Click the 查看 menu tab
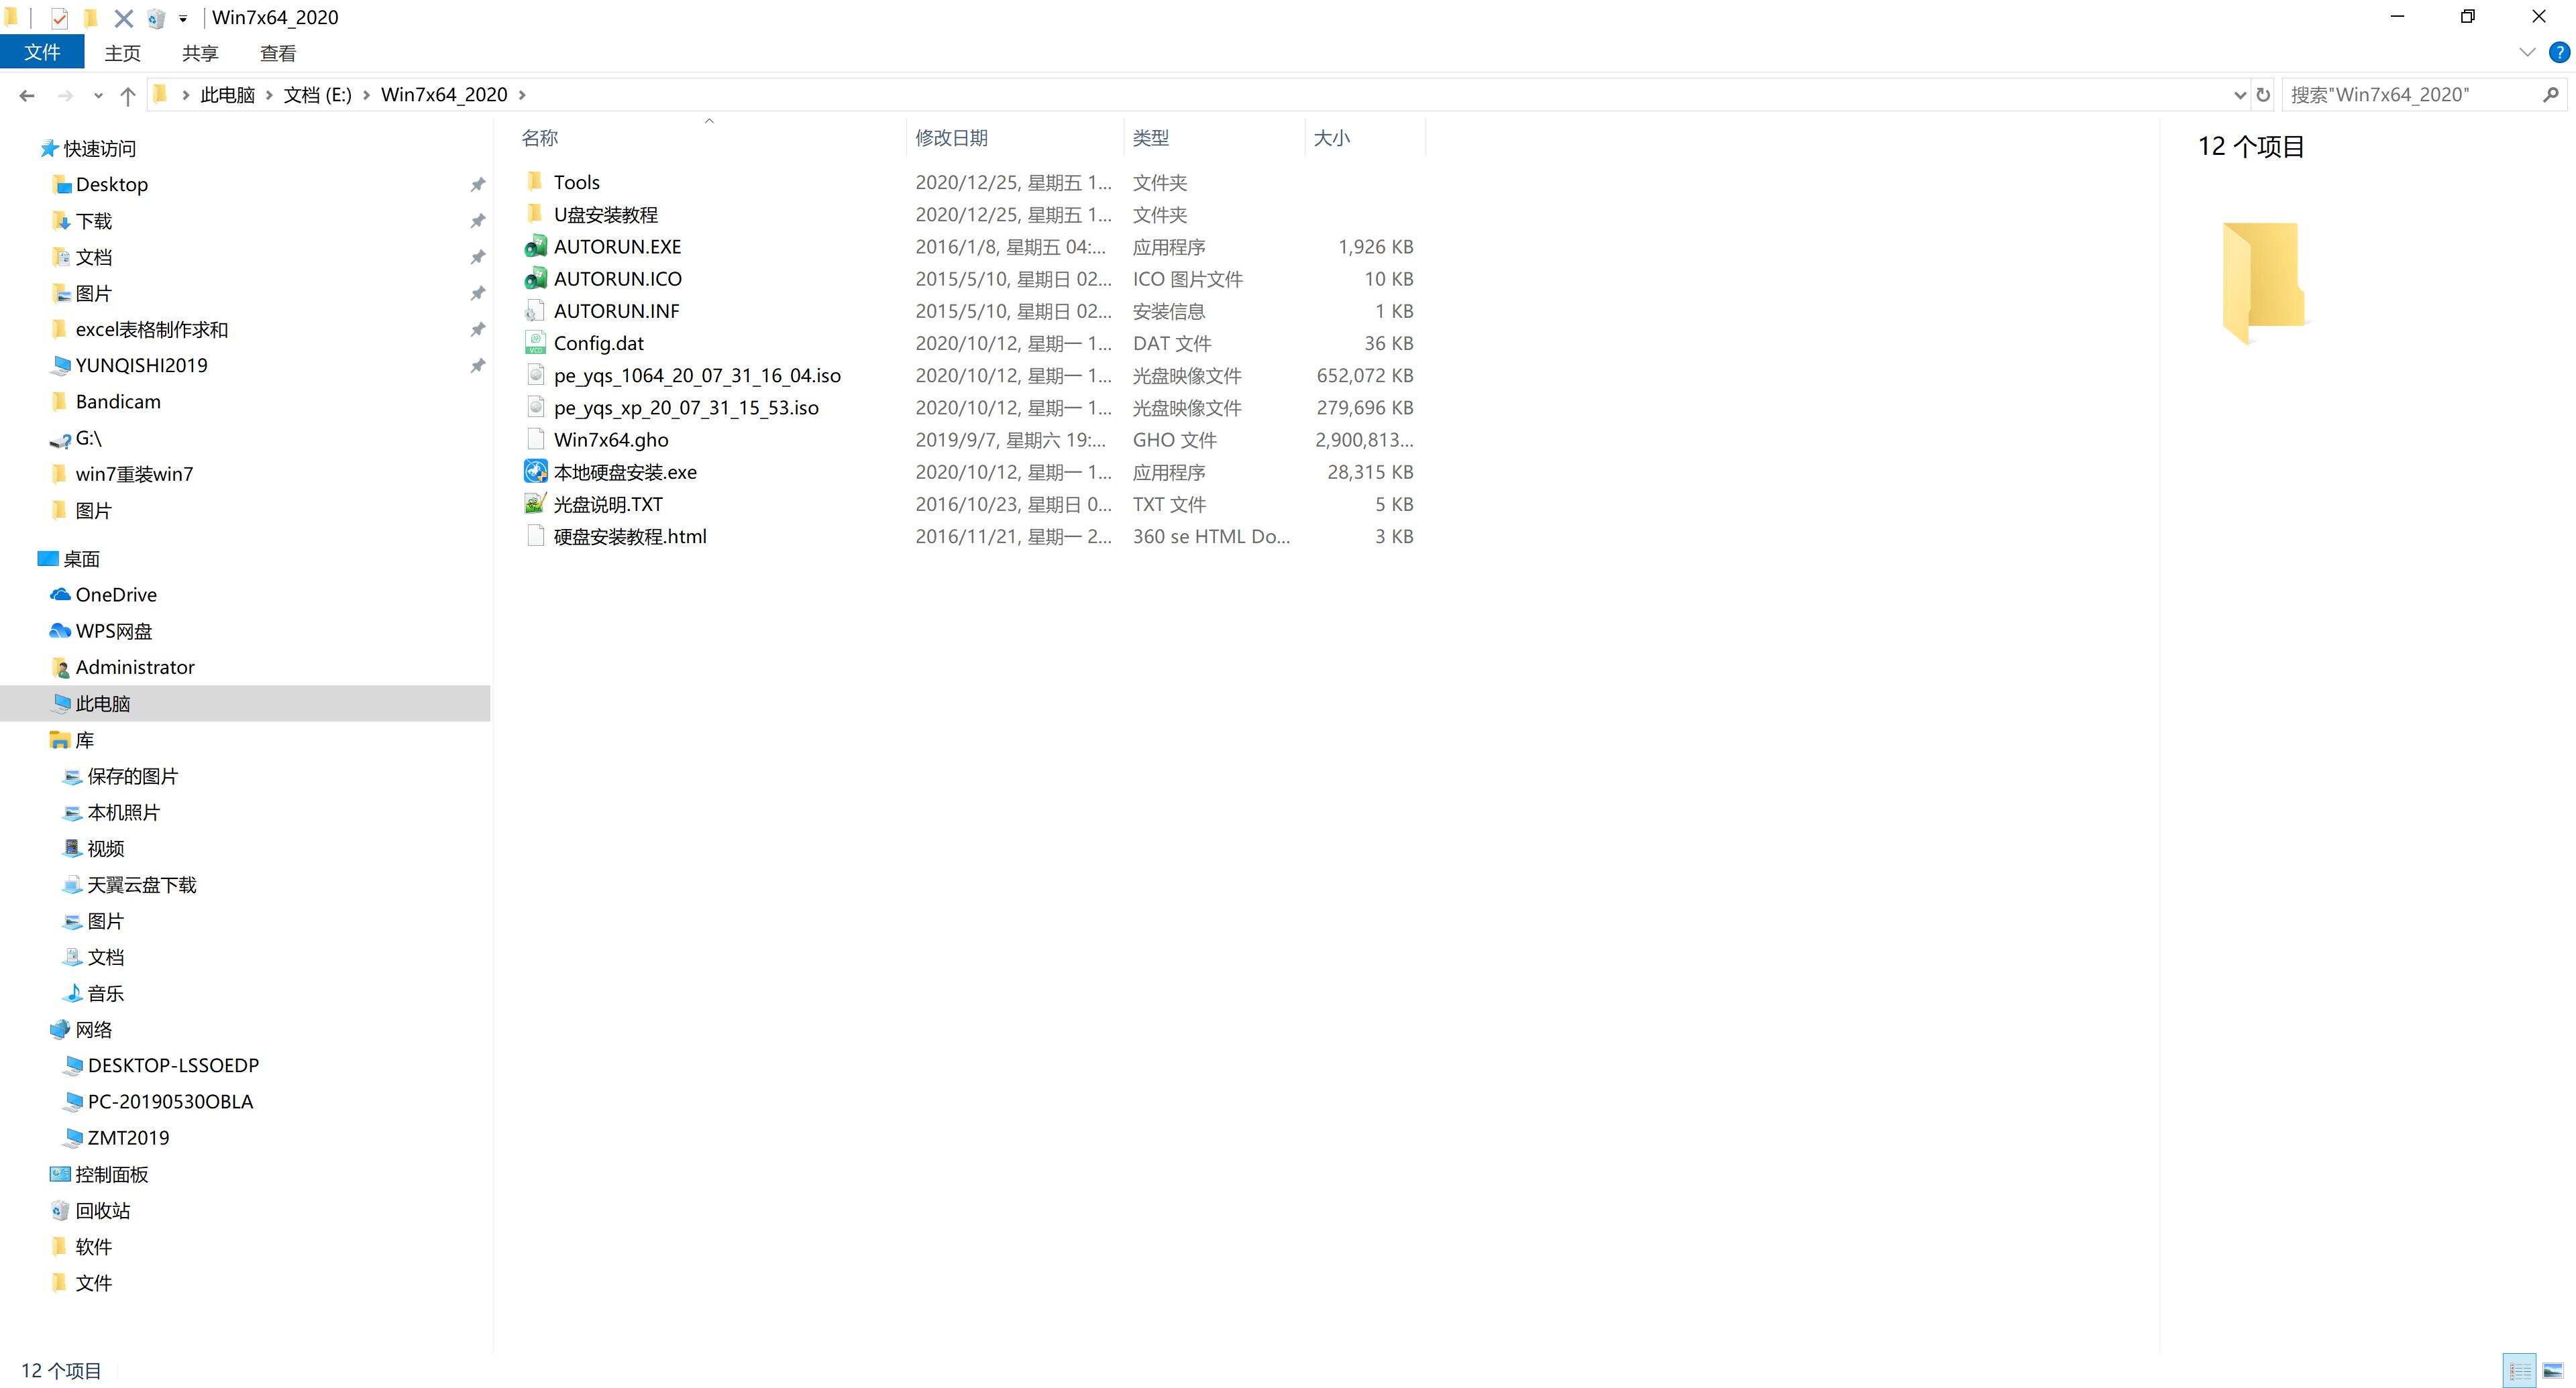The image size is (2576, 1388). (x=277, y=53)
